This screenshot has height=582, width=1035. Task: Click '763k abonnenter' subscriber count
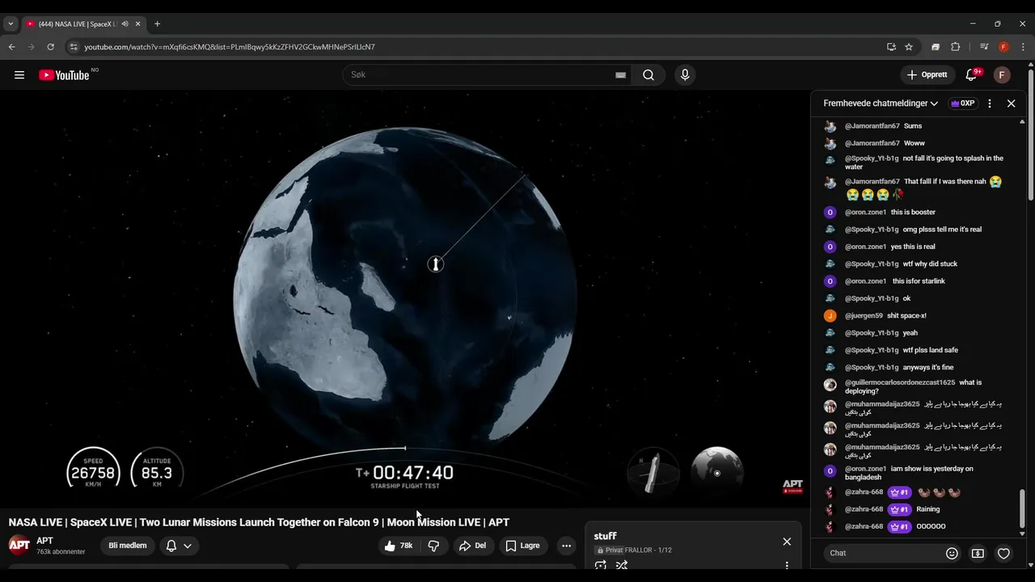61,552
